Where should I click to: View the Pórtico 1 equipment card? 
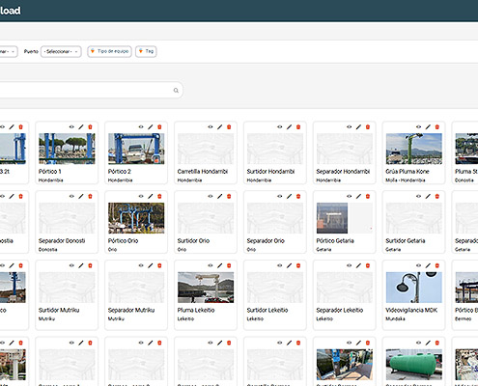coord(71,127)
